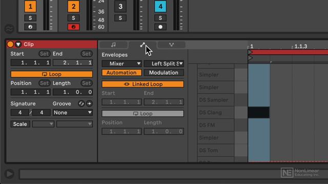The height and width of the screenshot is (184, 328).
Task: Solo track 2
Action: tap(73, 18)
